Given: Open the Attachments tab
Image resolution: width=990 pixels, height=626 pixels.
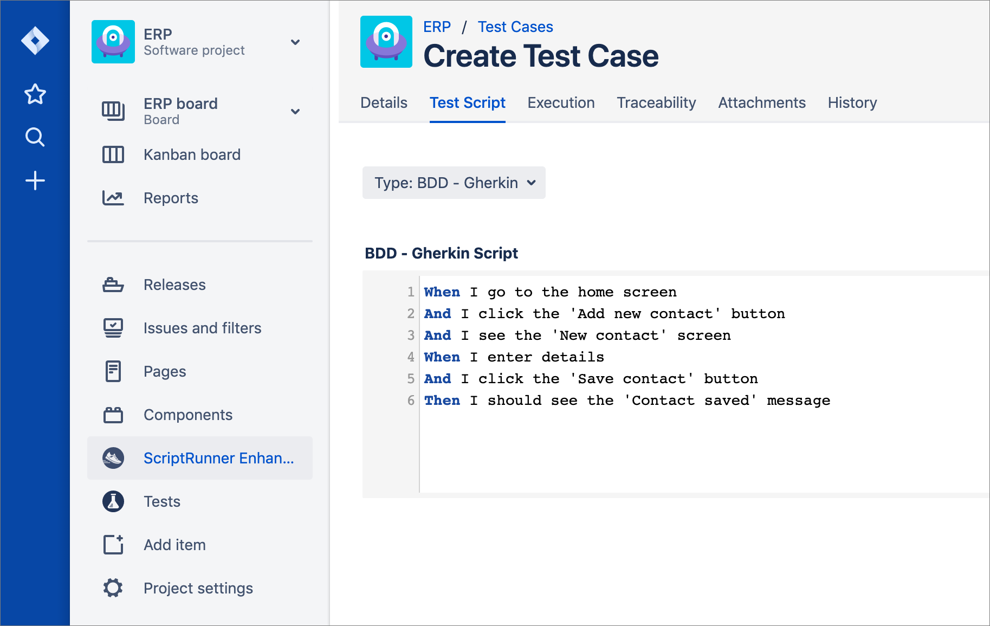Looking at the screenshot, I should (761, 102).
